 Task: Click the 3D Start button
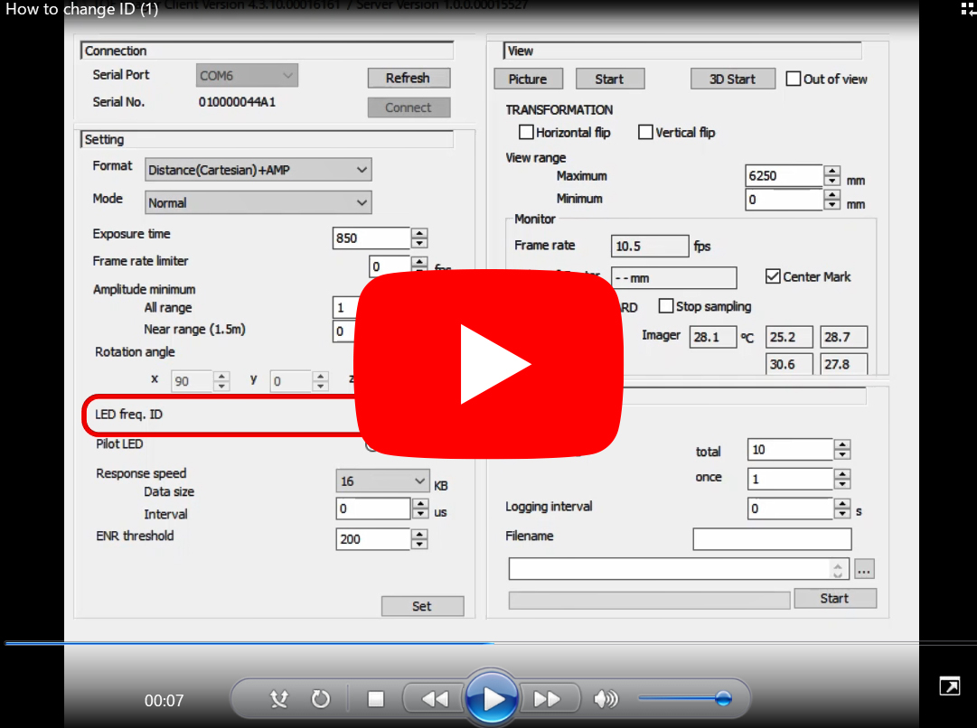tap(732, 79)
